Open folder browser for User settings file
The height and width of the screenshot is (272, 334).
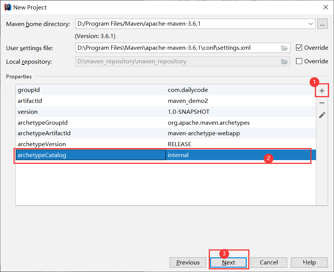pyautogui.click(x=284, y=48)
